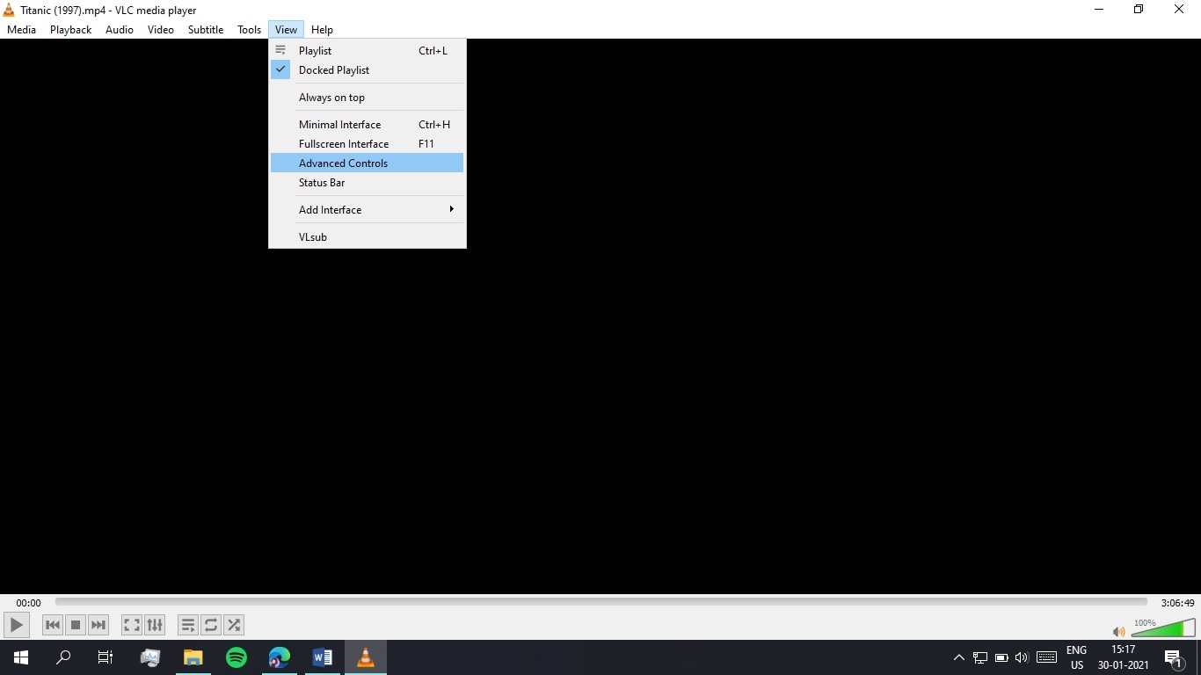Open taskbar search

[x=63, y=657]
